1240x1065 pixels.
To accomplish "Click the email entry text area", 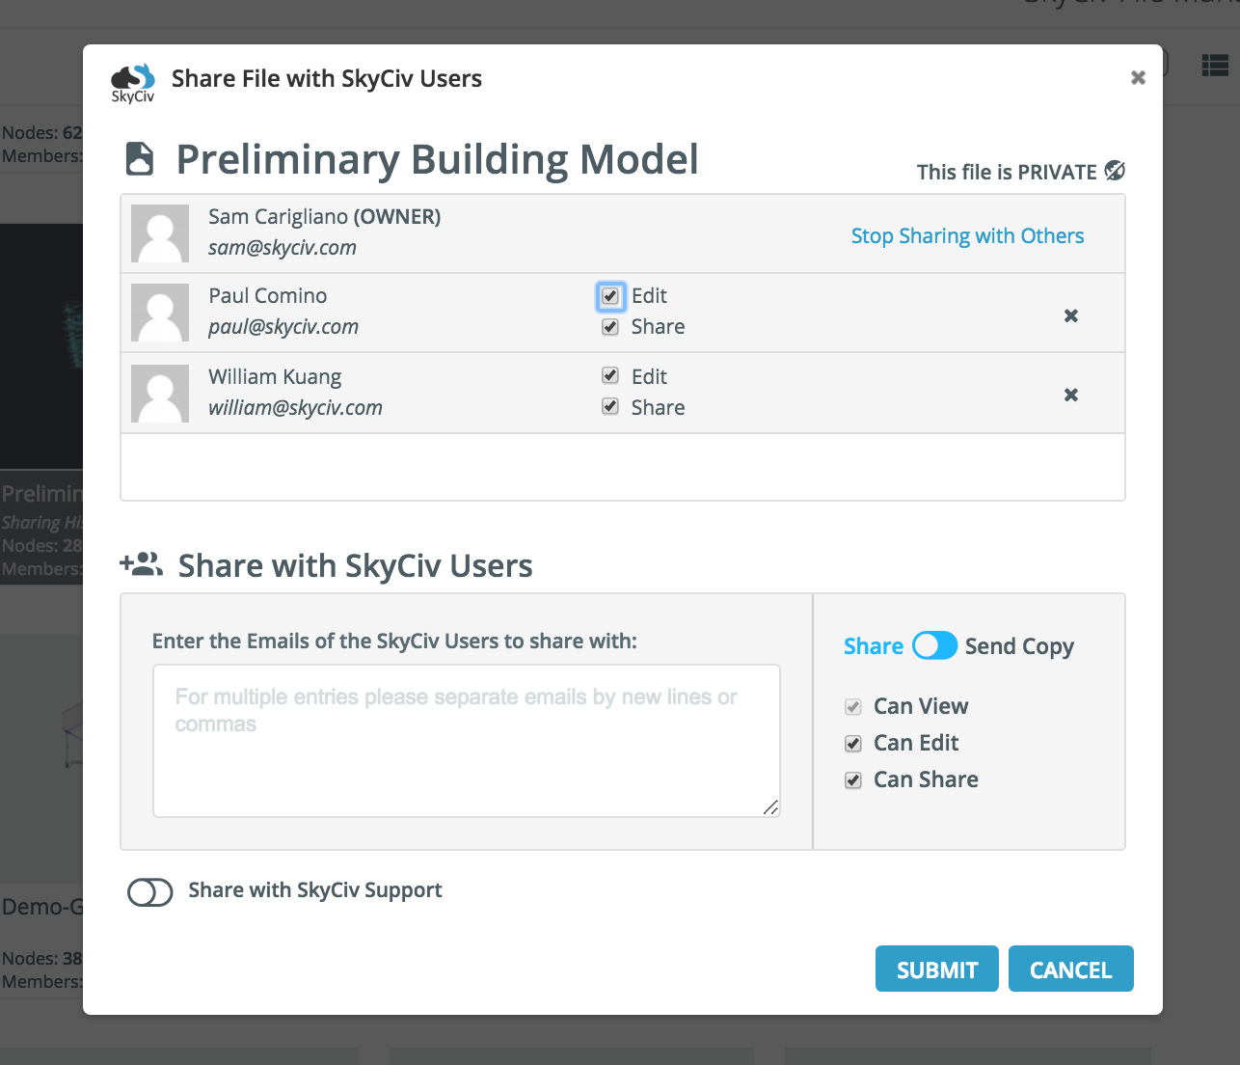I will point(466,739).
